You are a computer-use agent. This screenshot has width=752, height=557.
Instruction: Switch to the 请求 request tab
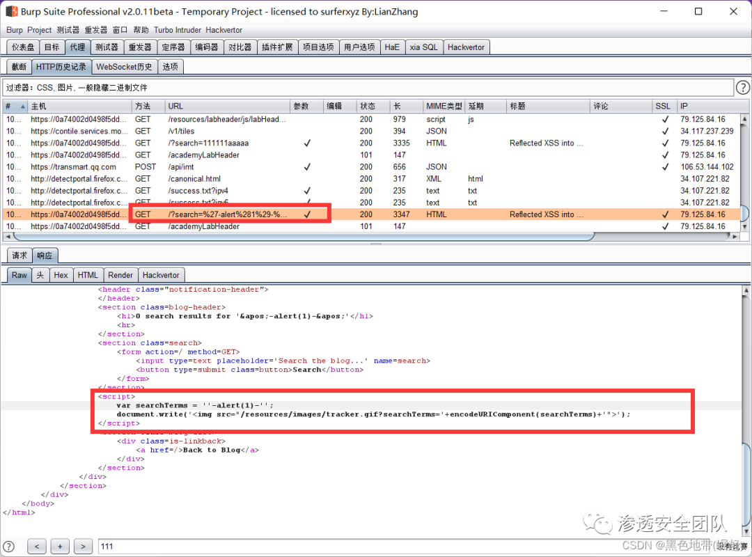(x=19, y=256)
